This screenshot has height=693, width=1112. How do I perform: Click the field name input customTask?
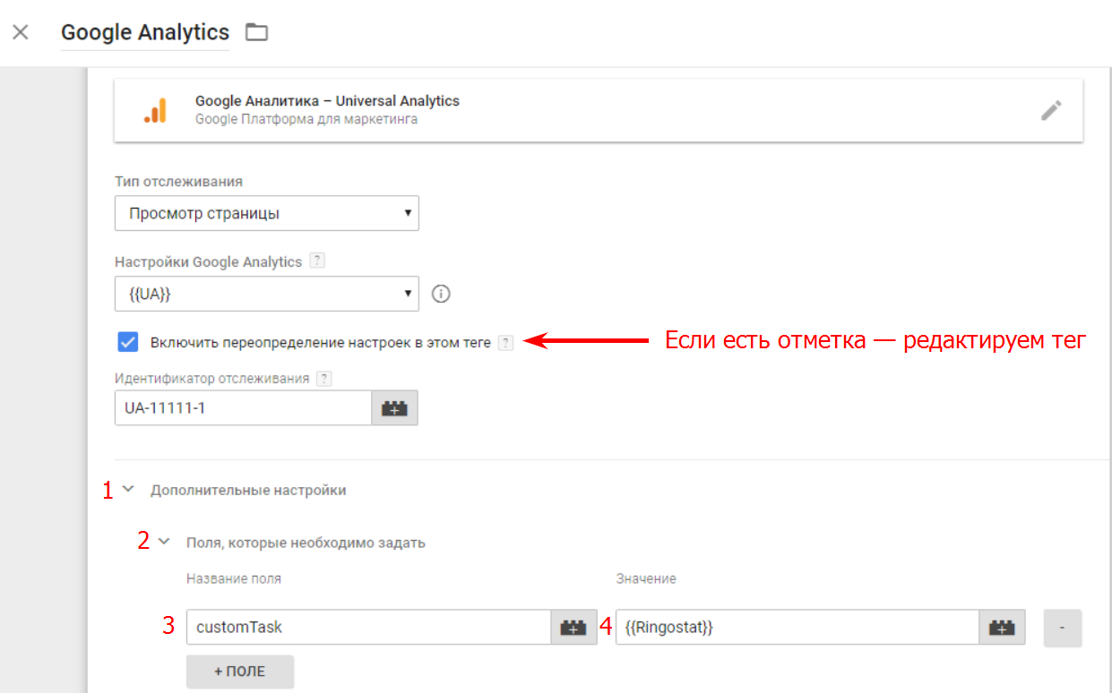368,627
